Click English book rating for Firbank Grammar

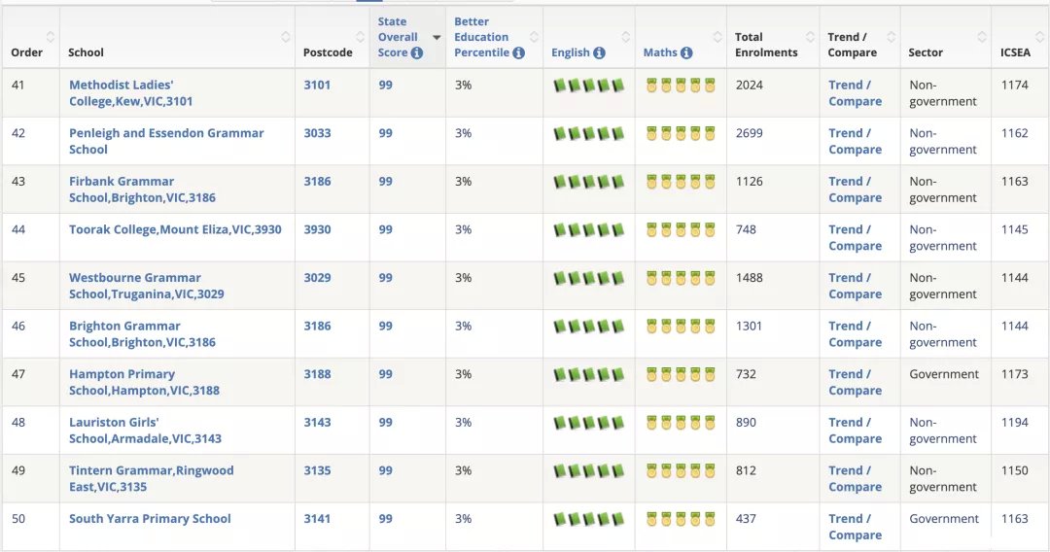click(x=588, y=182)
